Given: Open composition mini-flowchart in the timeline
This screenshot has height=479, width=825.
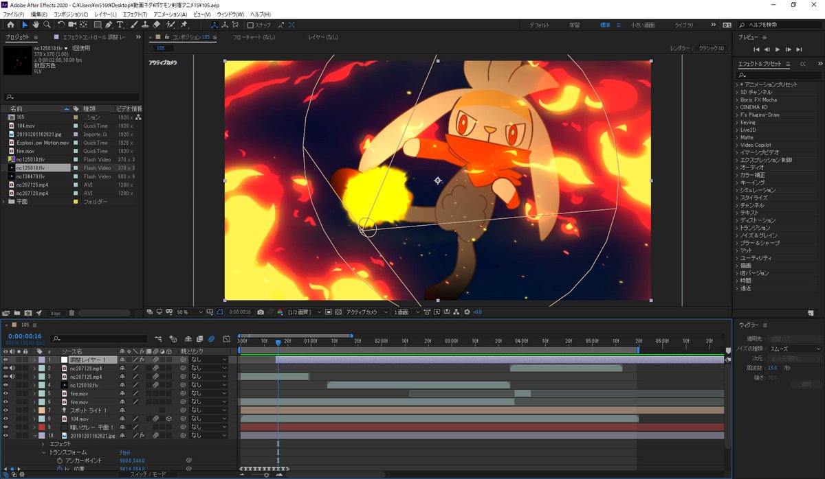Looking at the screenshot, I should (x=159, y=338).
